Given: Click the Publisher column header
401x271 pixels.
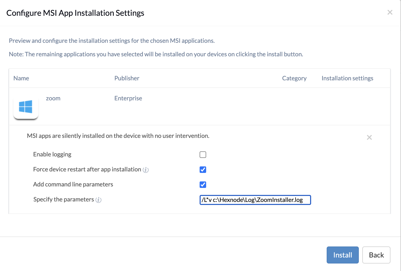Looking at the screenshot, I should (x=127, y=78).
